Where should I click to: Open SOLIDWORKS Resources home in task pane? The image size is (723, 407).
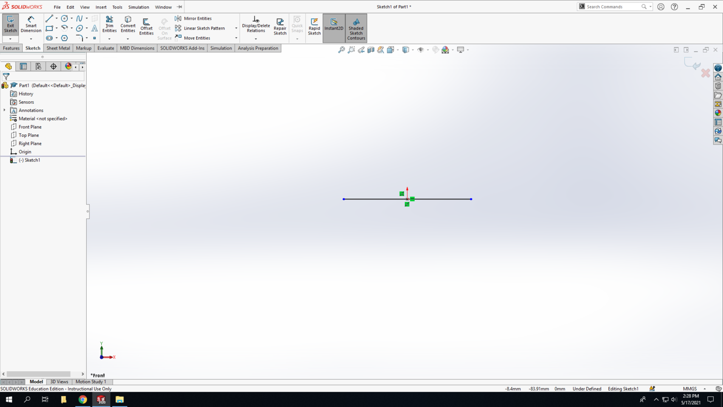pos(718,77)
